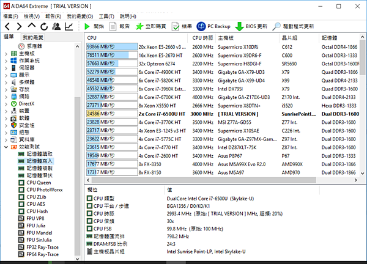Viewport: 367px width, 264px height.
Task: Sort by the CPU clock column header
Action: click(x=202, y=38)
